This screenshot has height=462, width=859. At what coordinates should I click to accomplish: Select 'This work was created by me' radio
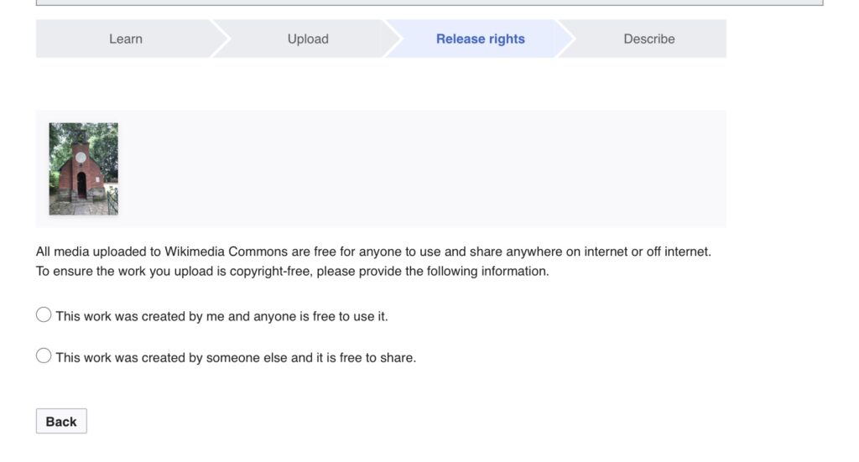pyautogui.click(x=44, y=314)
